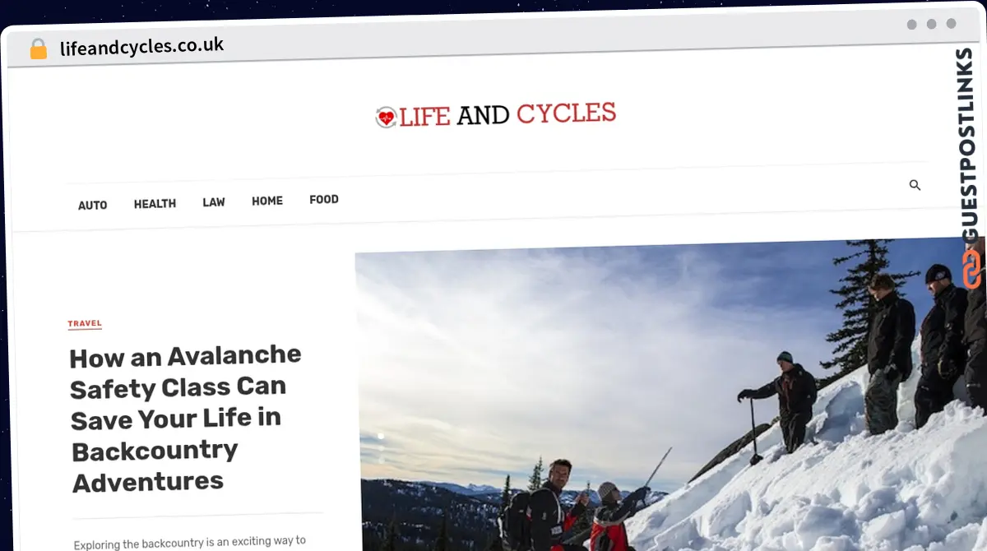Click the middle gray window dot

(x=931, y=25)
